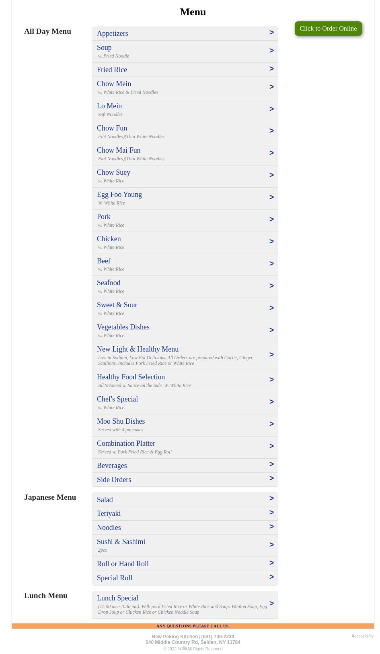380x654 pixels.
Task: Expand the Appetizers chevron arrow
Action: click(271, 33)
